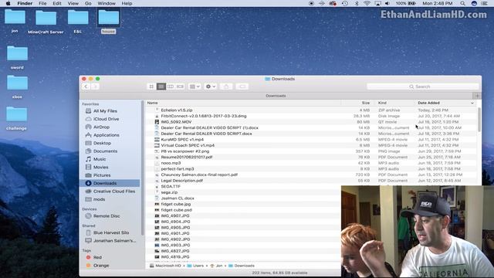
Task: Click the Edit Tags toolbar button
Action: [242, 86]
